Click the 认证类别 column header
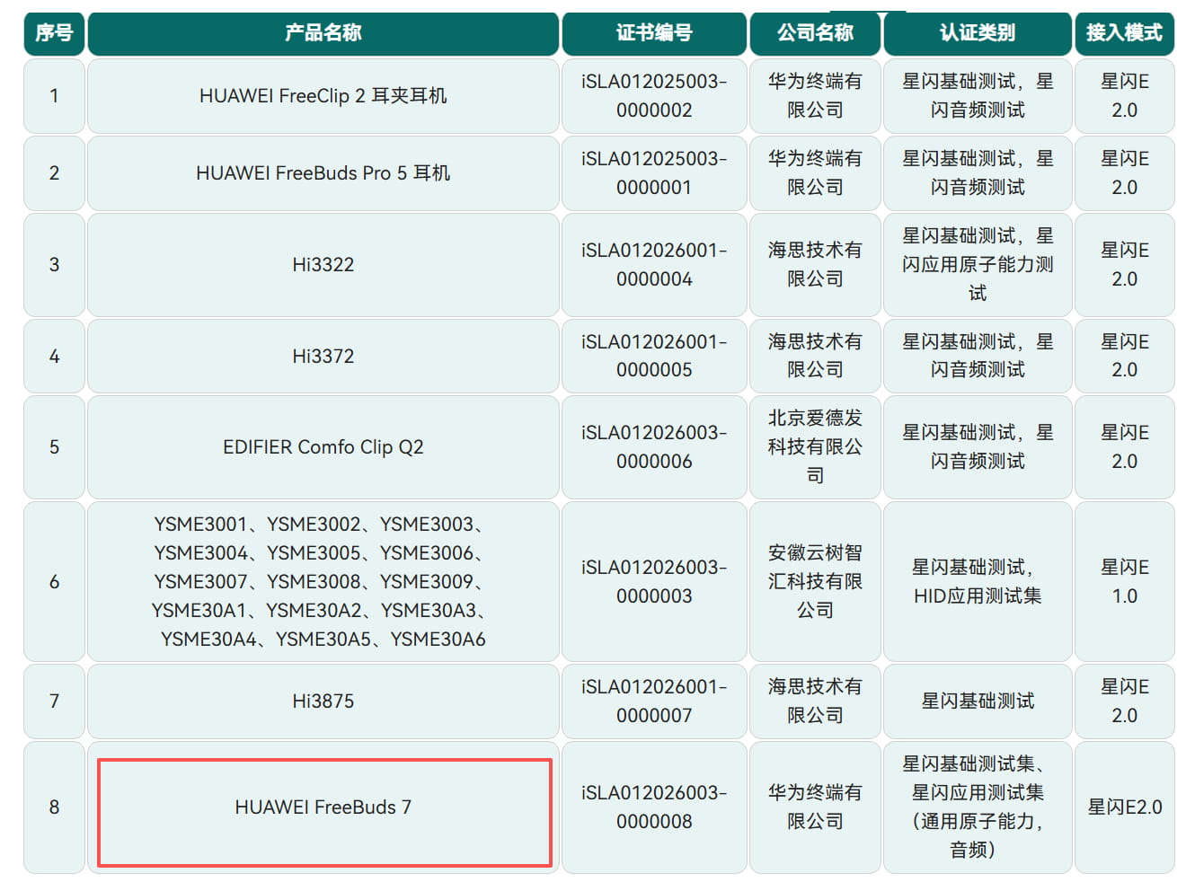The image size is (1177, 891). (978, 33)
